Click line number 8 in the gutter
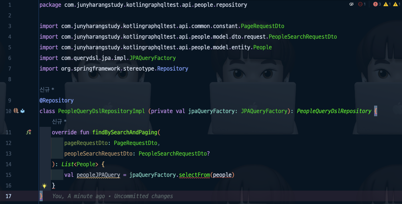The width and height of the screenshot is (402, 204). click(10, 79)
